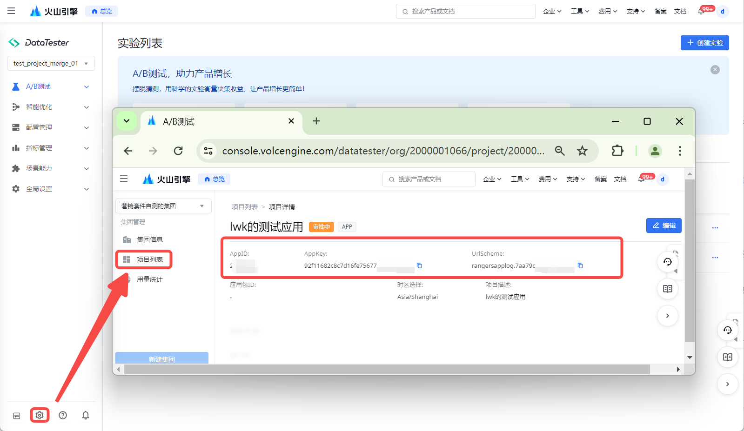The width and height of the screenshot is (744, 431).
Task: Click the floating right-arrow button inside popup
Action: [x=668, y=316]
